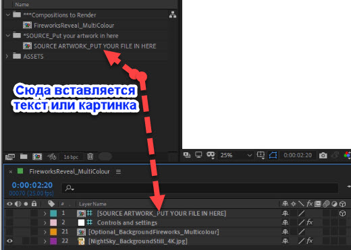Click the Layer Name column header
Image resolution: width=351 pixels, height=250 pixels.
coord(92,204)
